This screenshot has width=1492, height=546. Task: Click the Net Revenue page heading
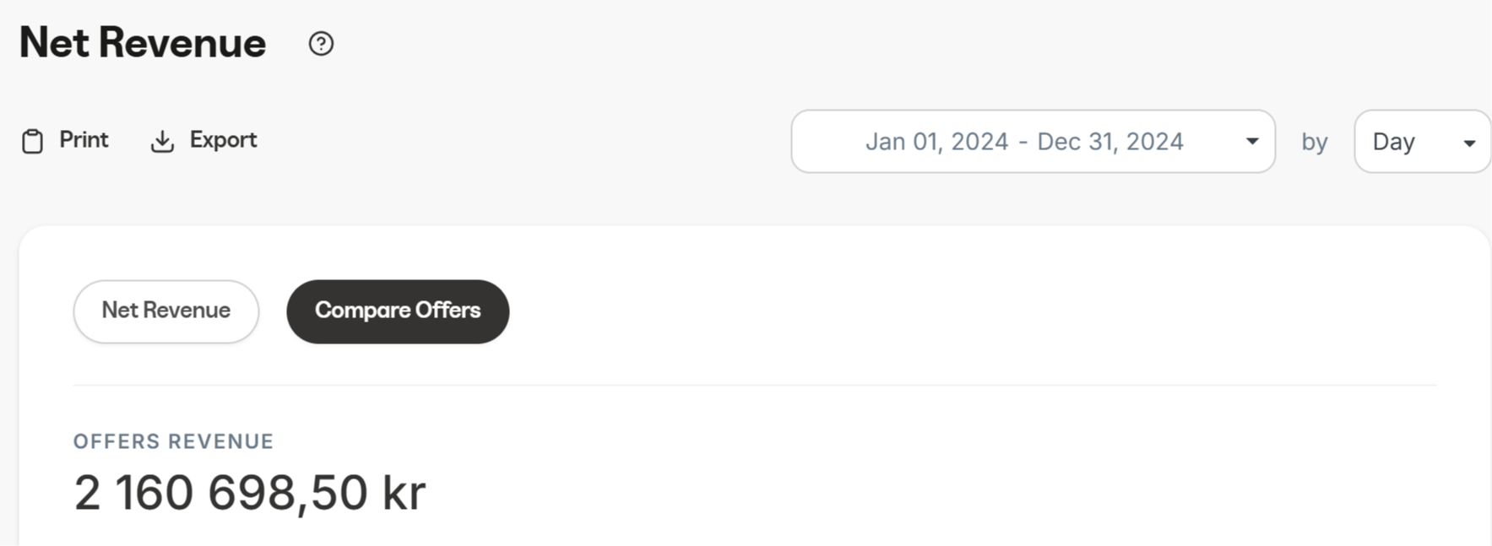tap(143, 43)
